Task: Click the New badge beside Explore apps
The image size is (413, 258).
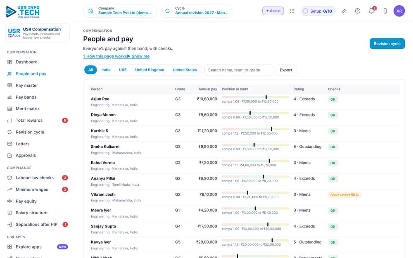Action: click(62, 247)
